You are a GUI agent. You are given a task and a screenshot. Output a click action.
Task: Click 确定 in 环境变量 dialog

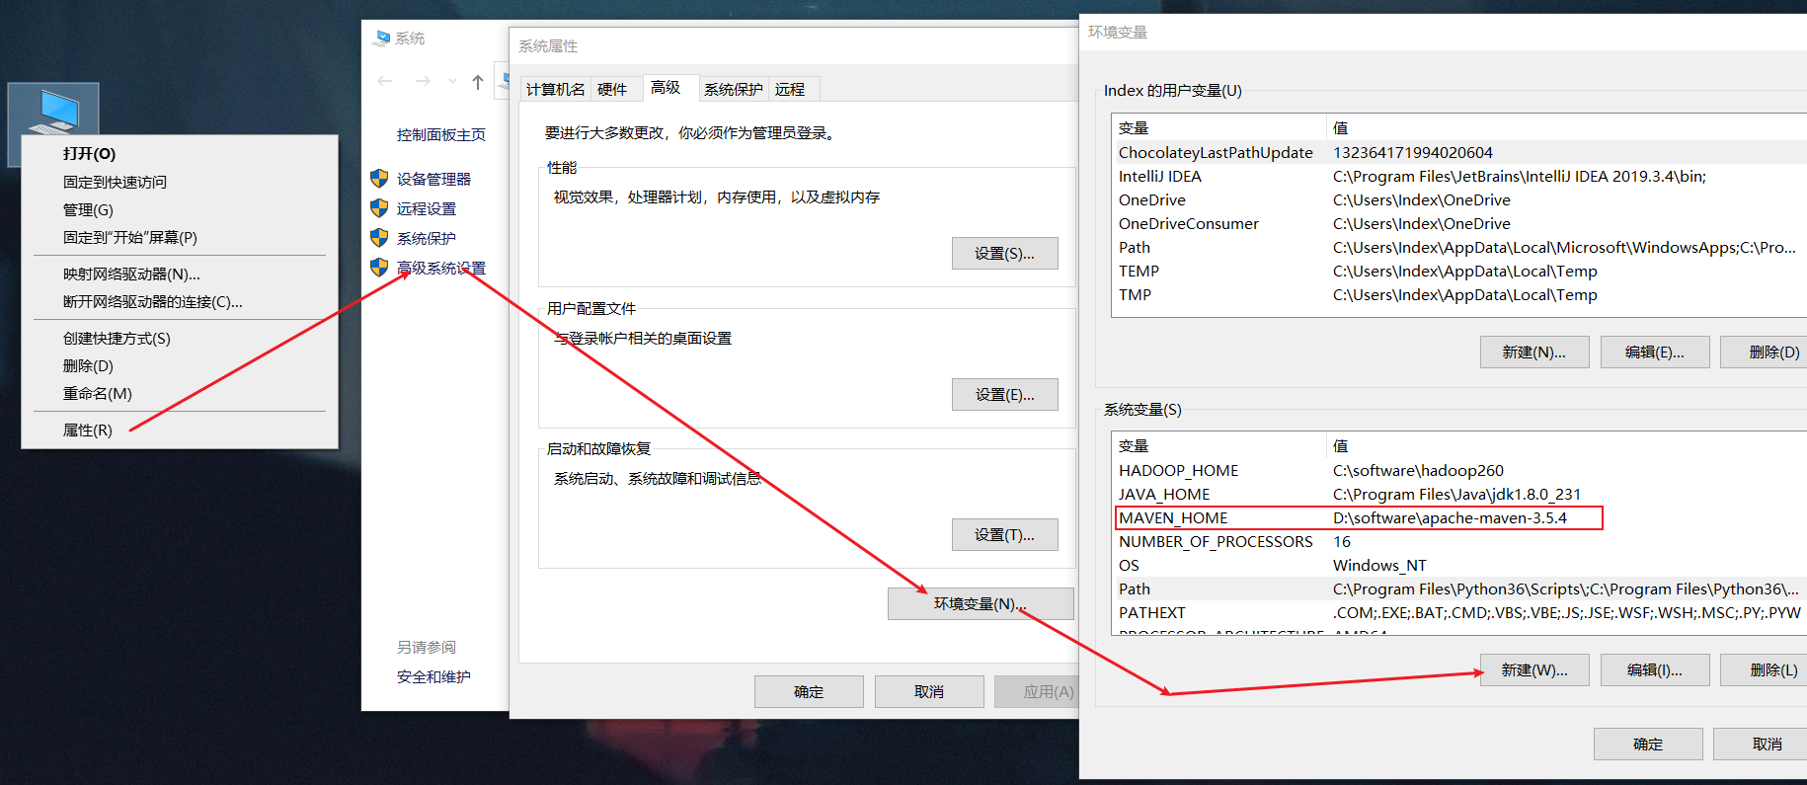pos(1648,745)
